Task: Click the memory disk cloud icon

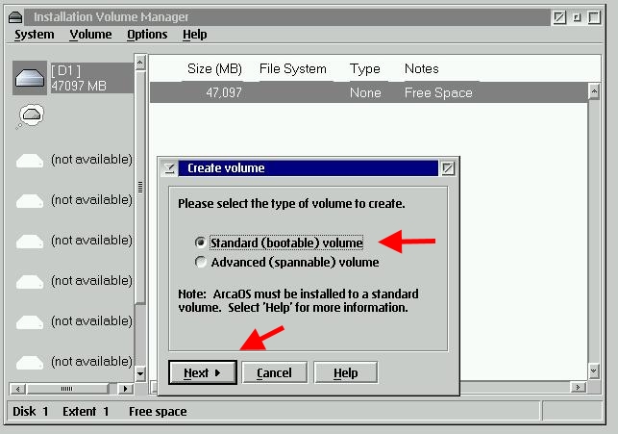Action: pyautogui.click(x=31, y=115)
